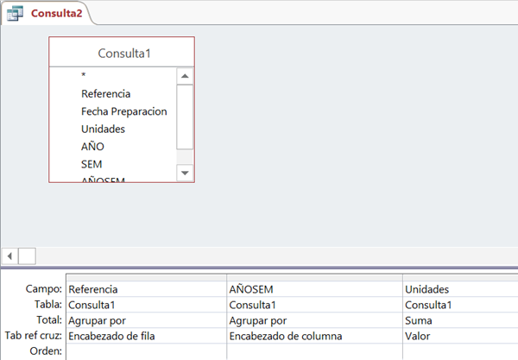
Task: Click the Consulta2 query icon on tab
Action: (15, 13)
